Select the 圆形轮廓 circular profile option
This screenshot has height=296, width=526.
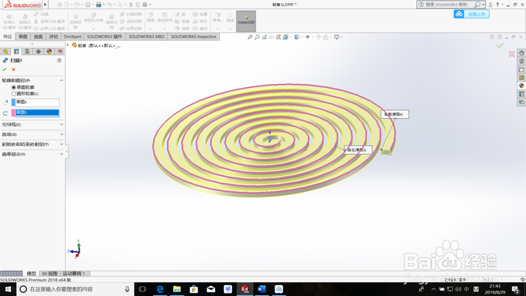pos(14,94)
